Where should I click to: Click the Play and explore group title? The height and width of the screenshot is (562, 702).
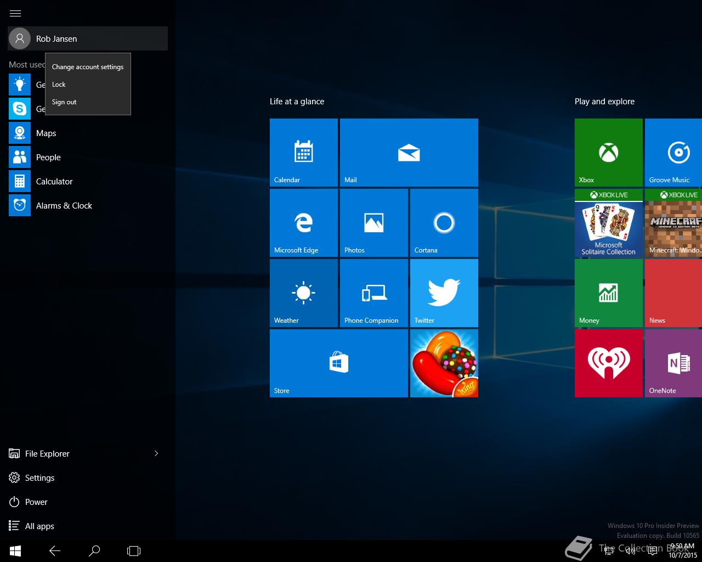coord(604,102)
